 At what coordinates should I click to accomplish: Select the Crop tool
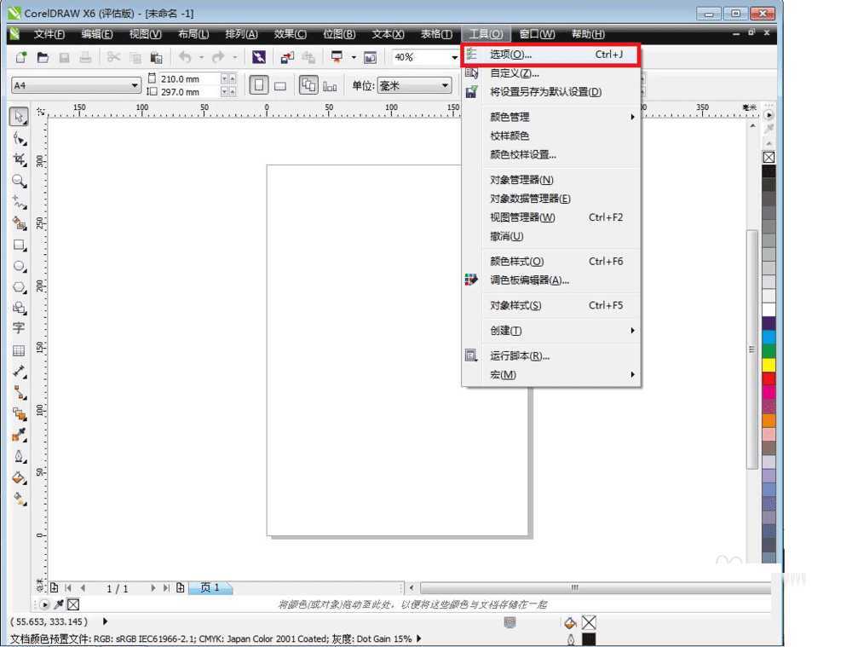coord(19,159)
